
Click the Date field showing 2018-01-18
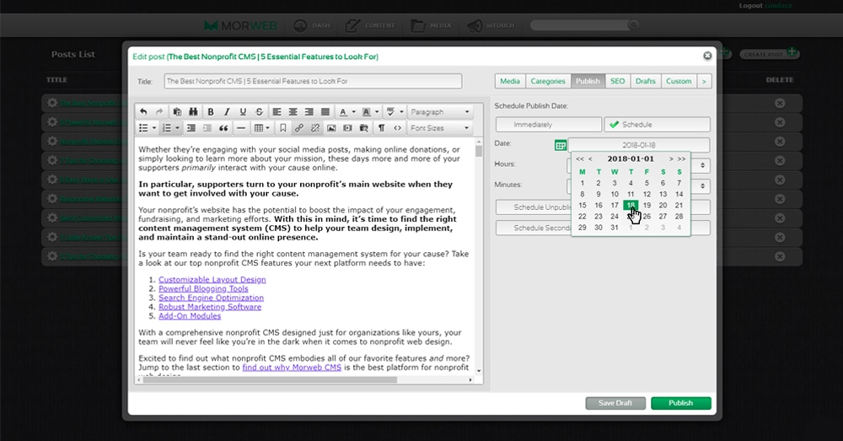(639, 145)
